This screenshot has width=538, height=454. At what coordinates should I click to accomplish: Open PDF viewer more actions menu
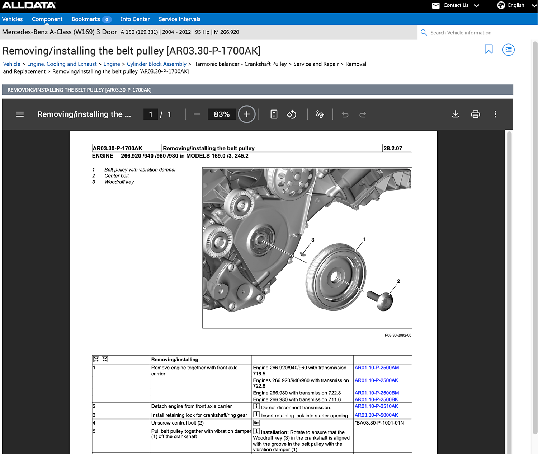495,114
